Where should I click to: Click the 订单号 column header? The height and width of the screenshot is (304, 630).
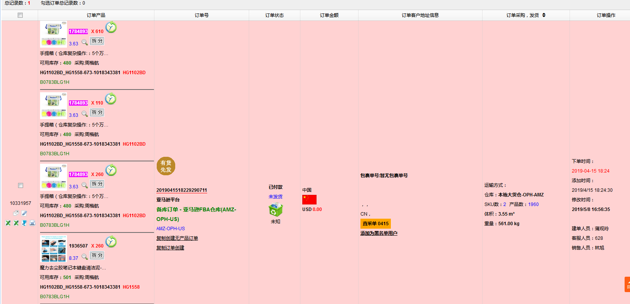(202, 15)
